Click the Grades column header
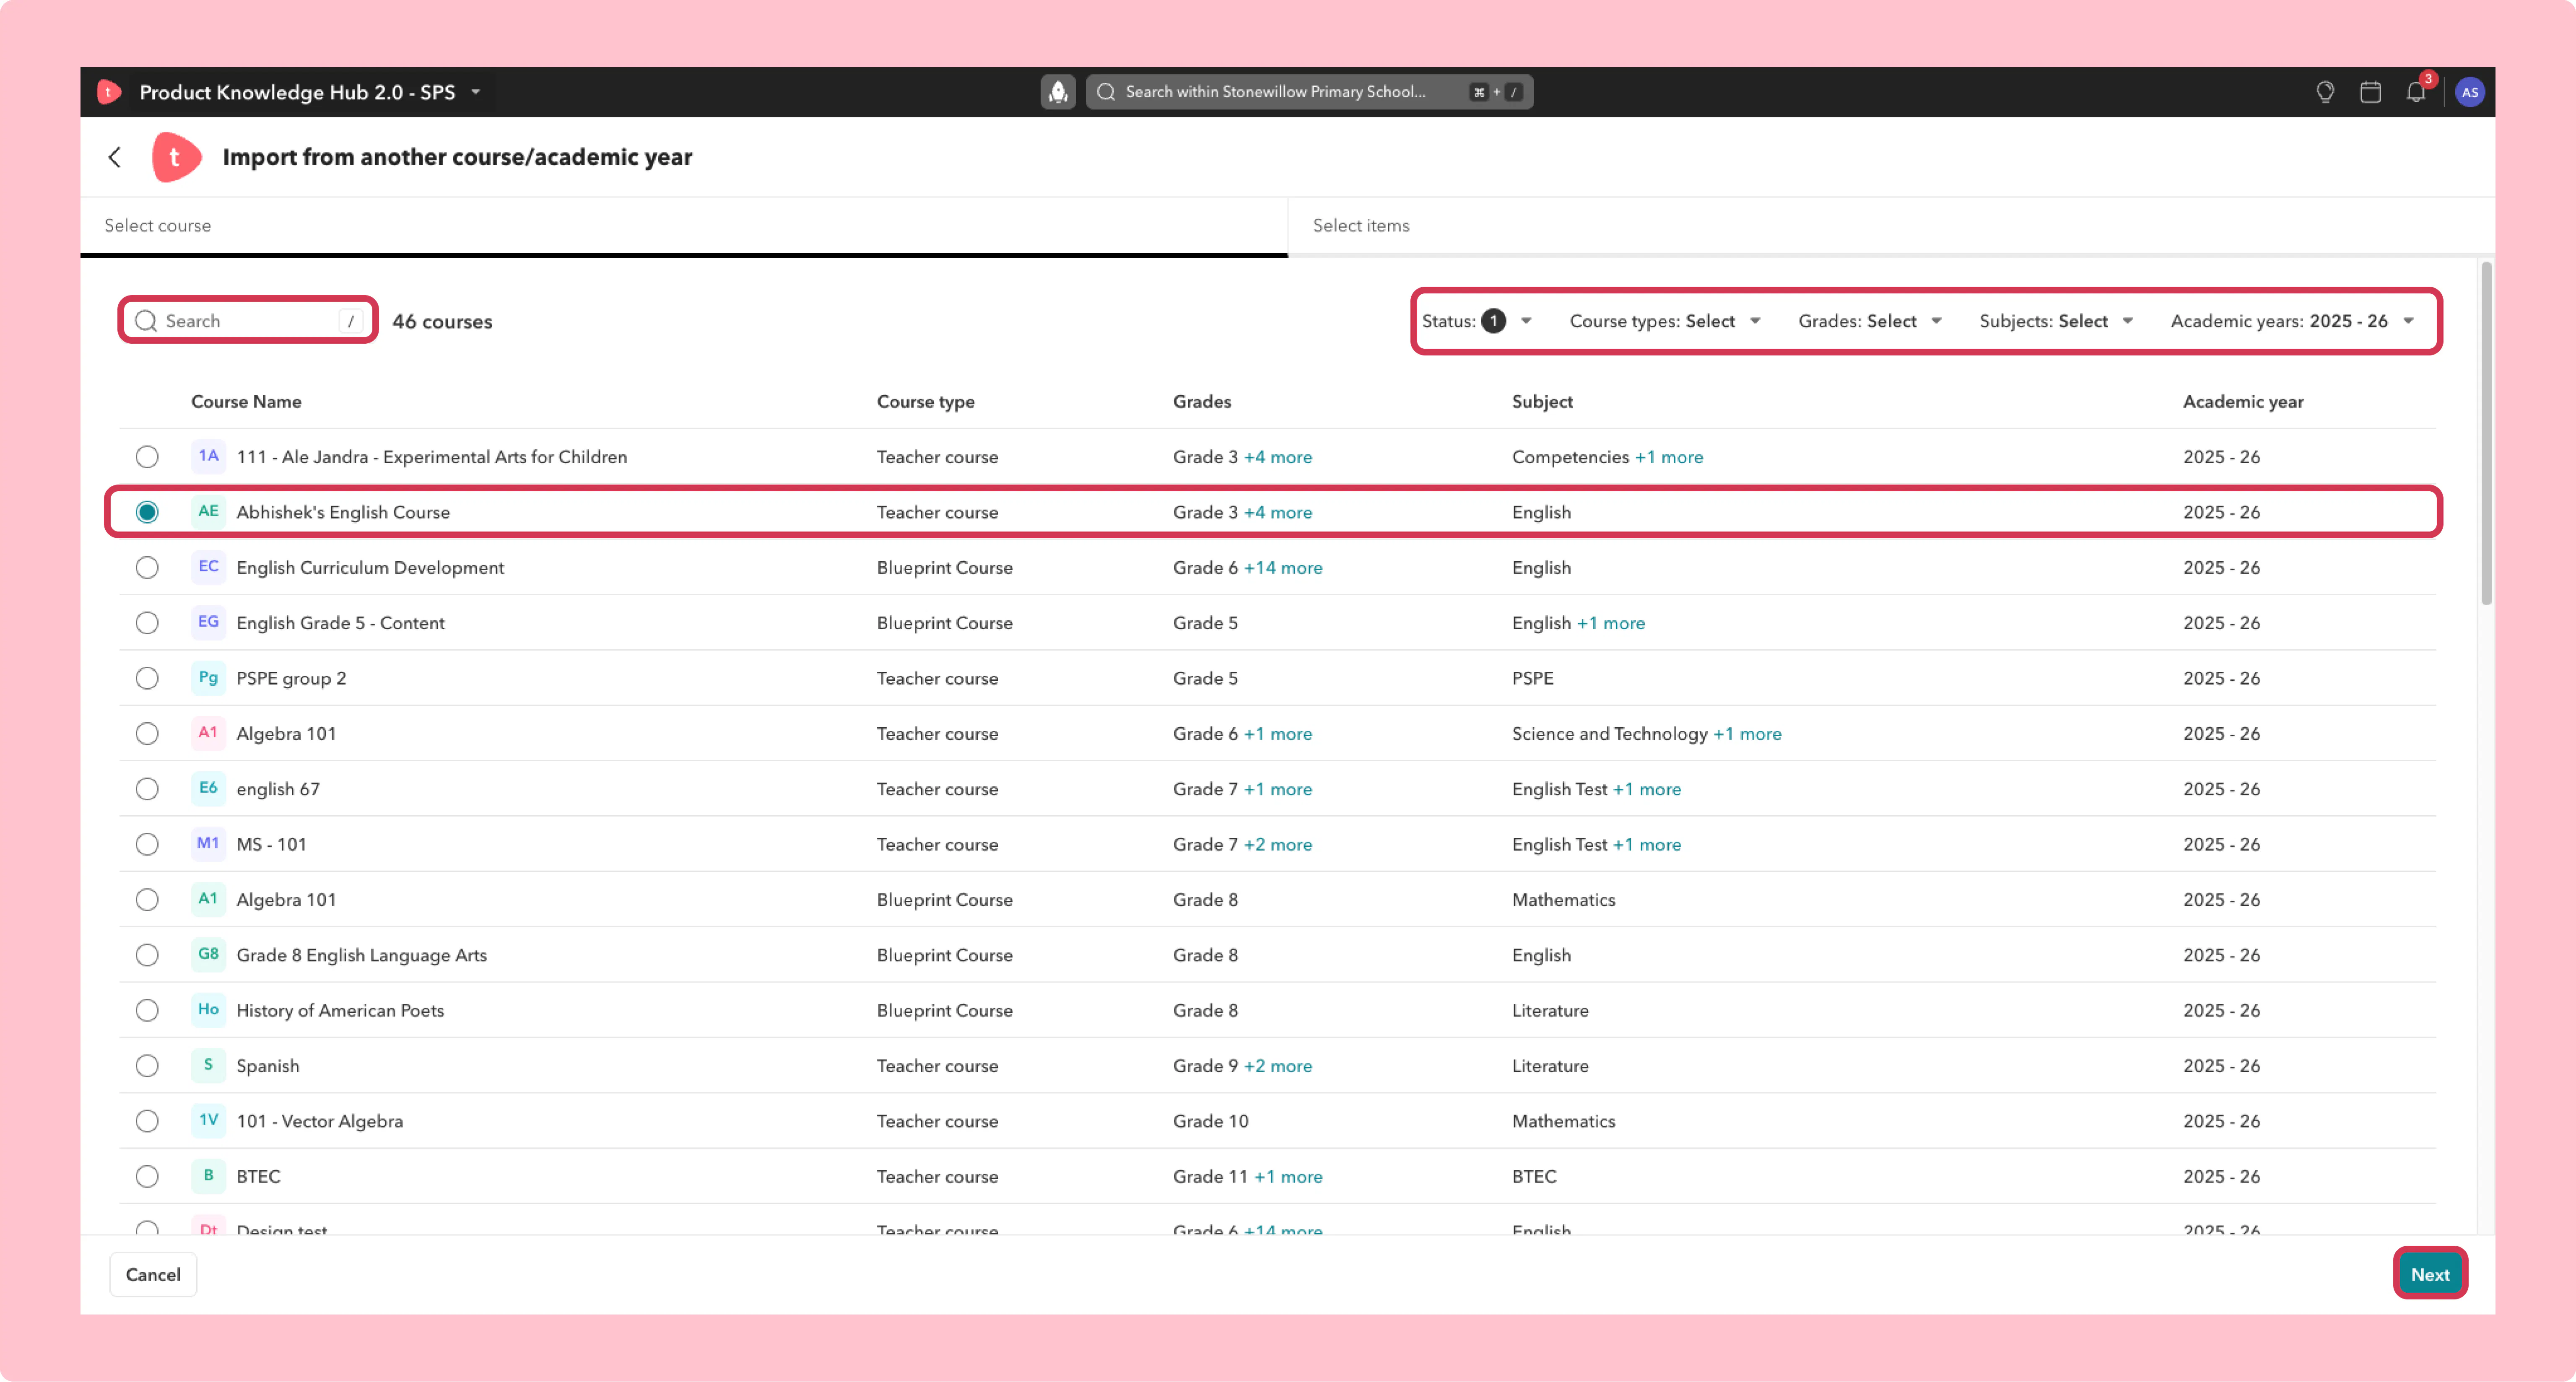Image resolution: width=2576 pixels, height=1382 pixels. point(1202,402)
